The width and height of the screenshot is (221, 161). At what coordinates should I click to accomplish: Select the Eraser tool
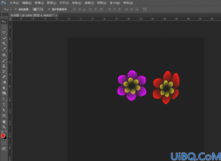(4, 77)
